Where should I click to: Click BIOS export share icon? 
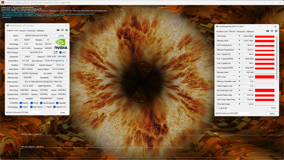coord(56,52)
